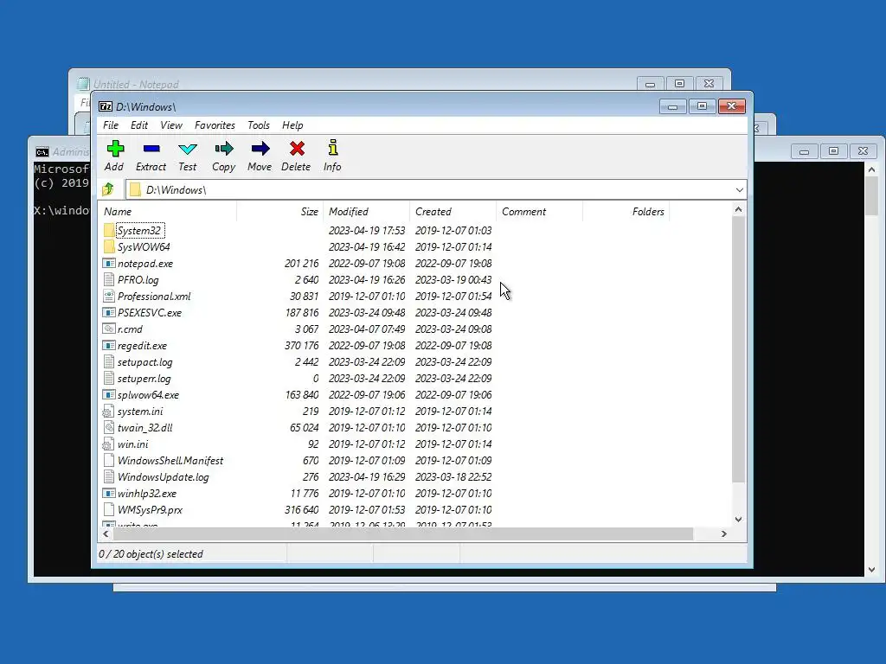Click the PFRO.log file icon
Viewport: 886px width, 664px height.
click(x=109, y=279)
